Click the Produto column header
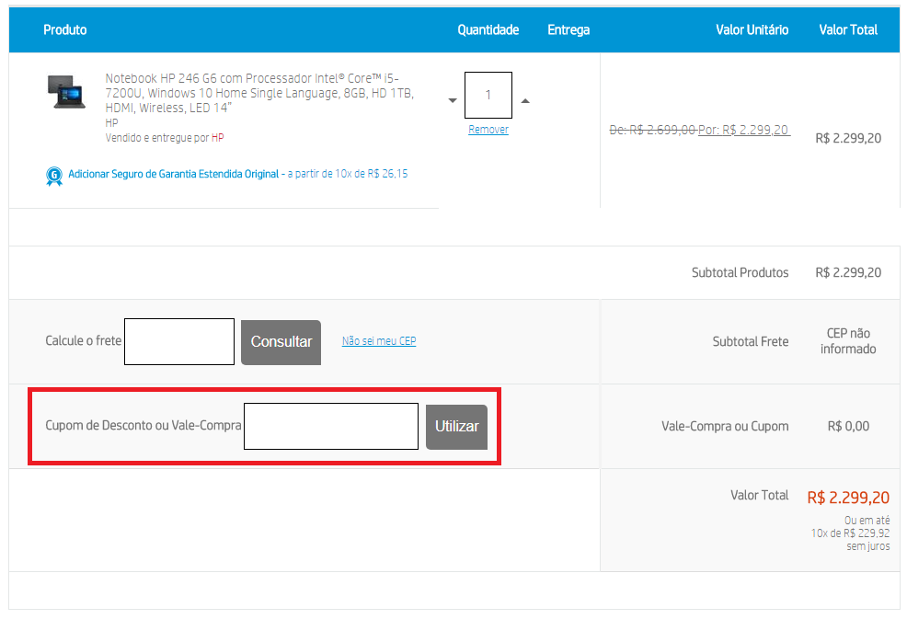Viewport: 907px width, 619px height. [x=65, y=30]
